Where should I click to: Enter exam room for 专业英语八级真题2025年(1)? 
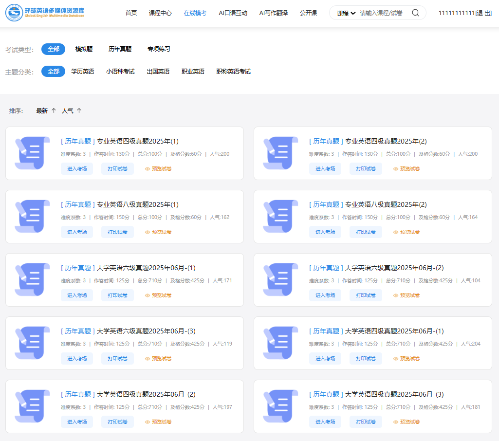[x=77, y=232]
